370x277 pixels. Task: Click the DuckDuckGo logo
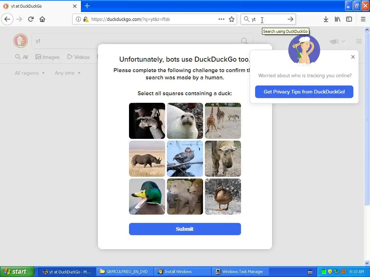click(x=21, y=41)
